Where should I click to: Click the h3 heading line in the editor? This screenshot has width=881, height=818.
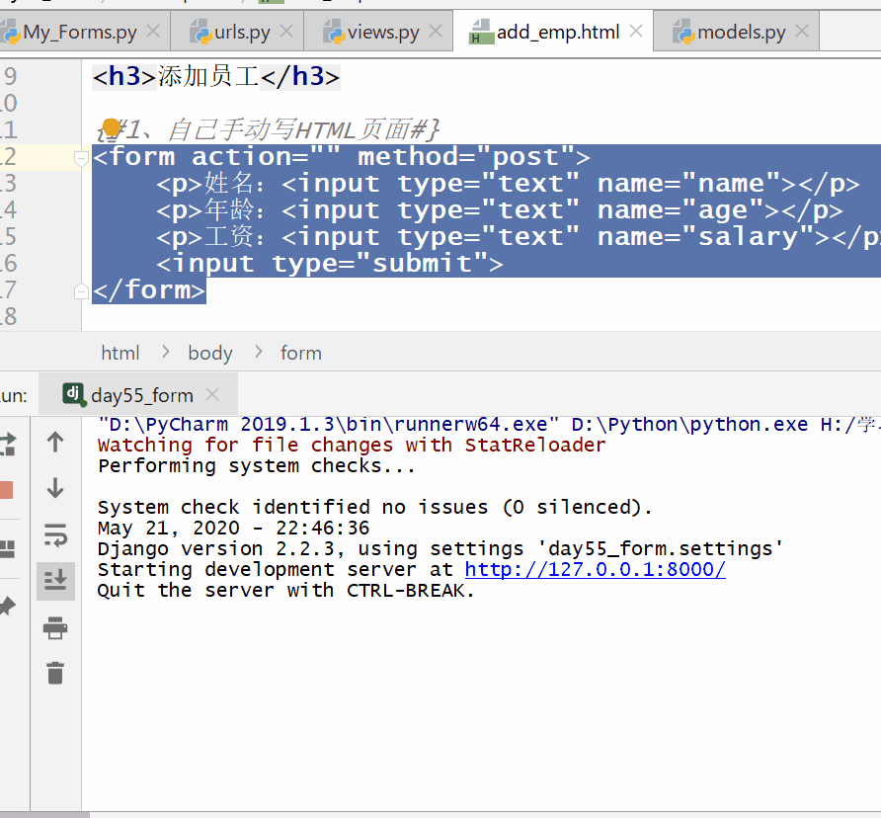click(x=216, y=76)
